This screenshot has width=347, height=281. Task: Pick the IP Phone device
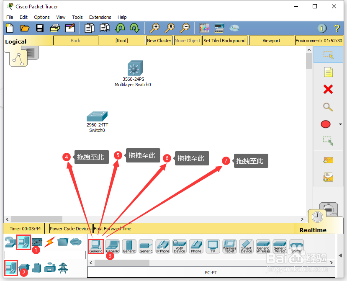pos(163,247)
